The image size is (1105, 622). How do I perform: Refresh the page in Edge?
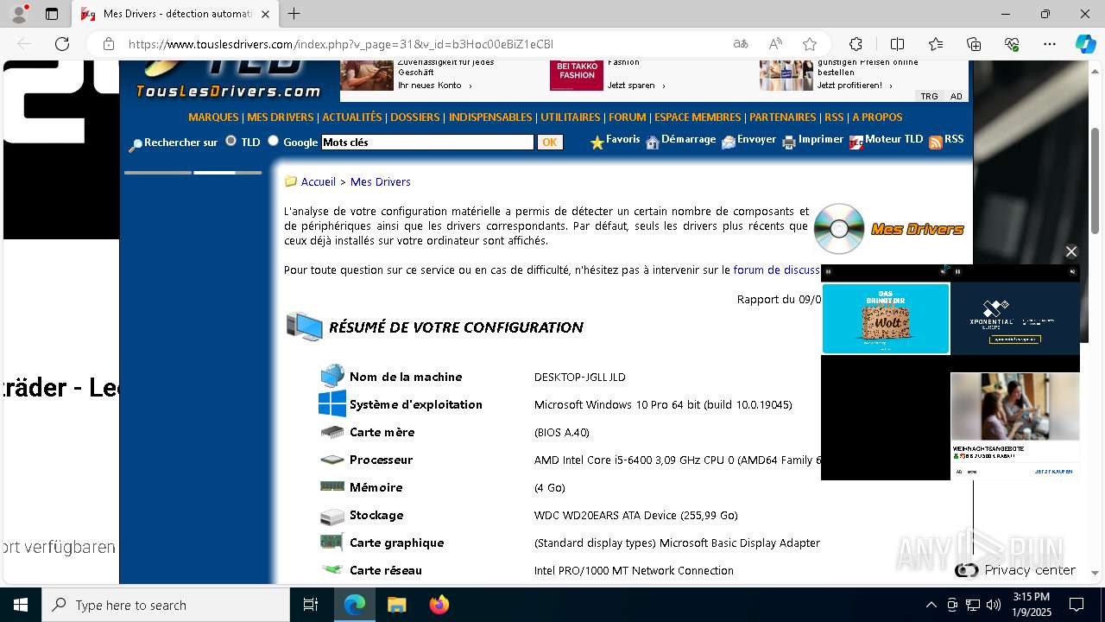coord(62,44)
